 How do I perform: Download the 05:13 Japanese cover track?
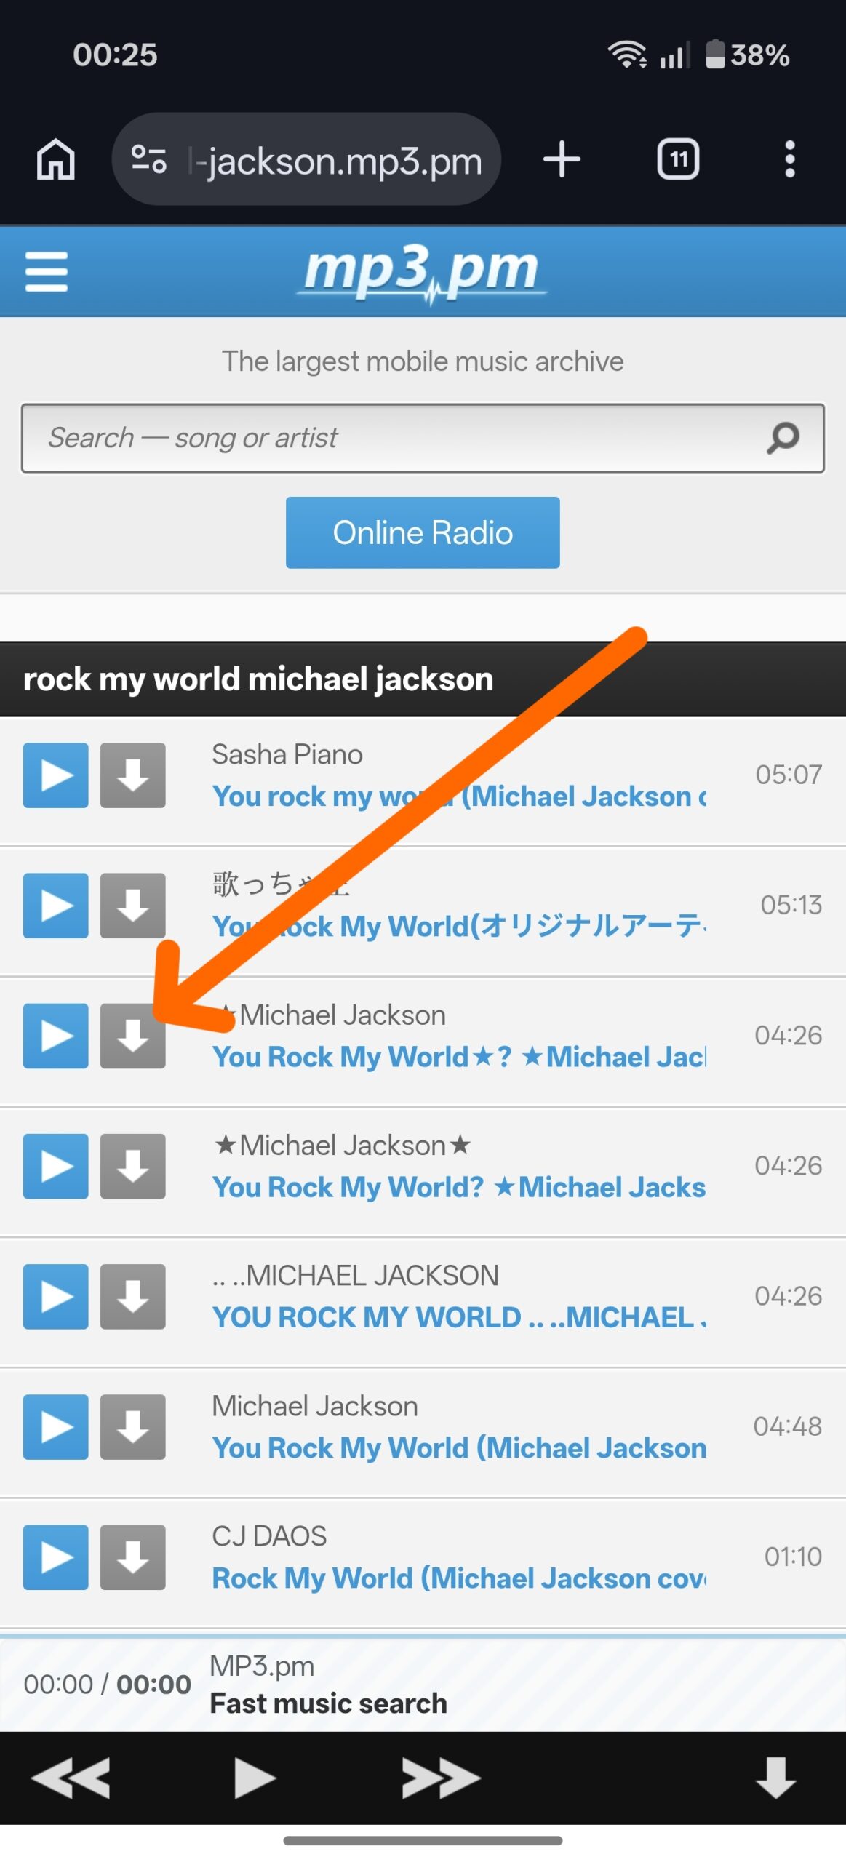pyautogui.click(x=133, y=905)
